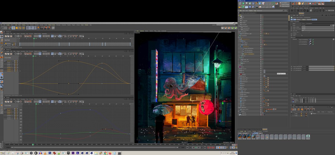Open the Motion Tracker menu

[52, 25]
